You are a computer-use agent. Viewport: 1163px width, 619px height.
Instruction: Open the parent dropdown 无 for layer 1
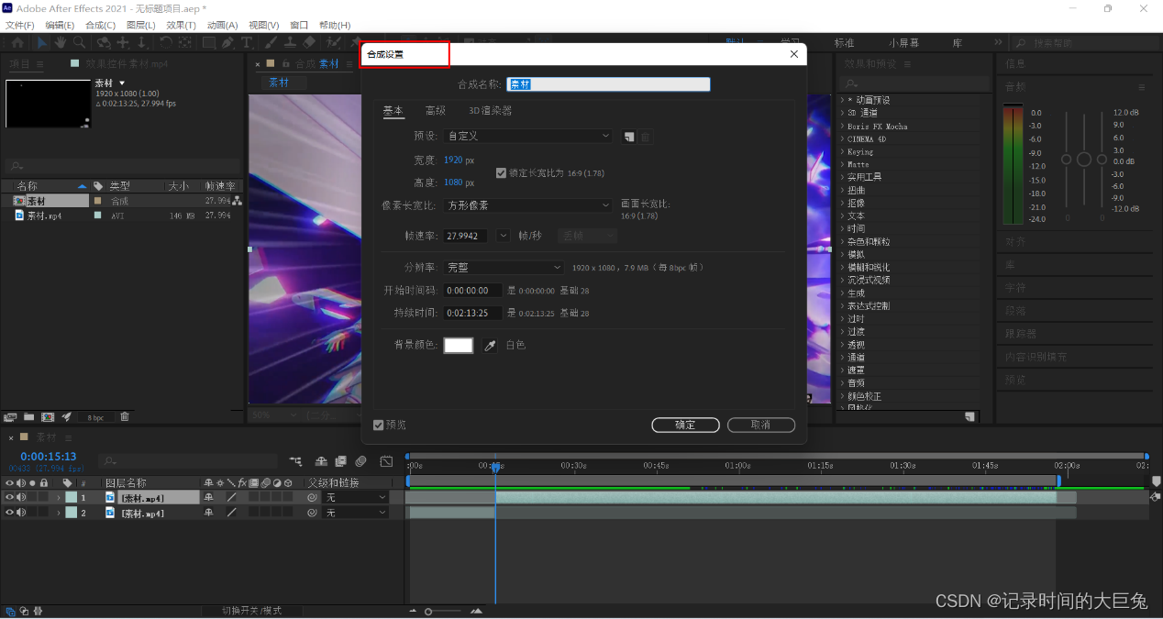point(356,497)
